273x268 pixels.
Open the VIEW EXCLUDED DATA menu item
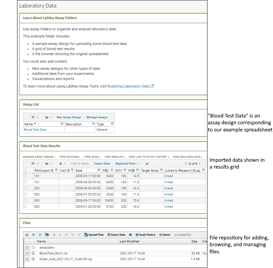pos(187,157)
